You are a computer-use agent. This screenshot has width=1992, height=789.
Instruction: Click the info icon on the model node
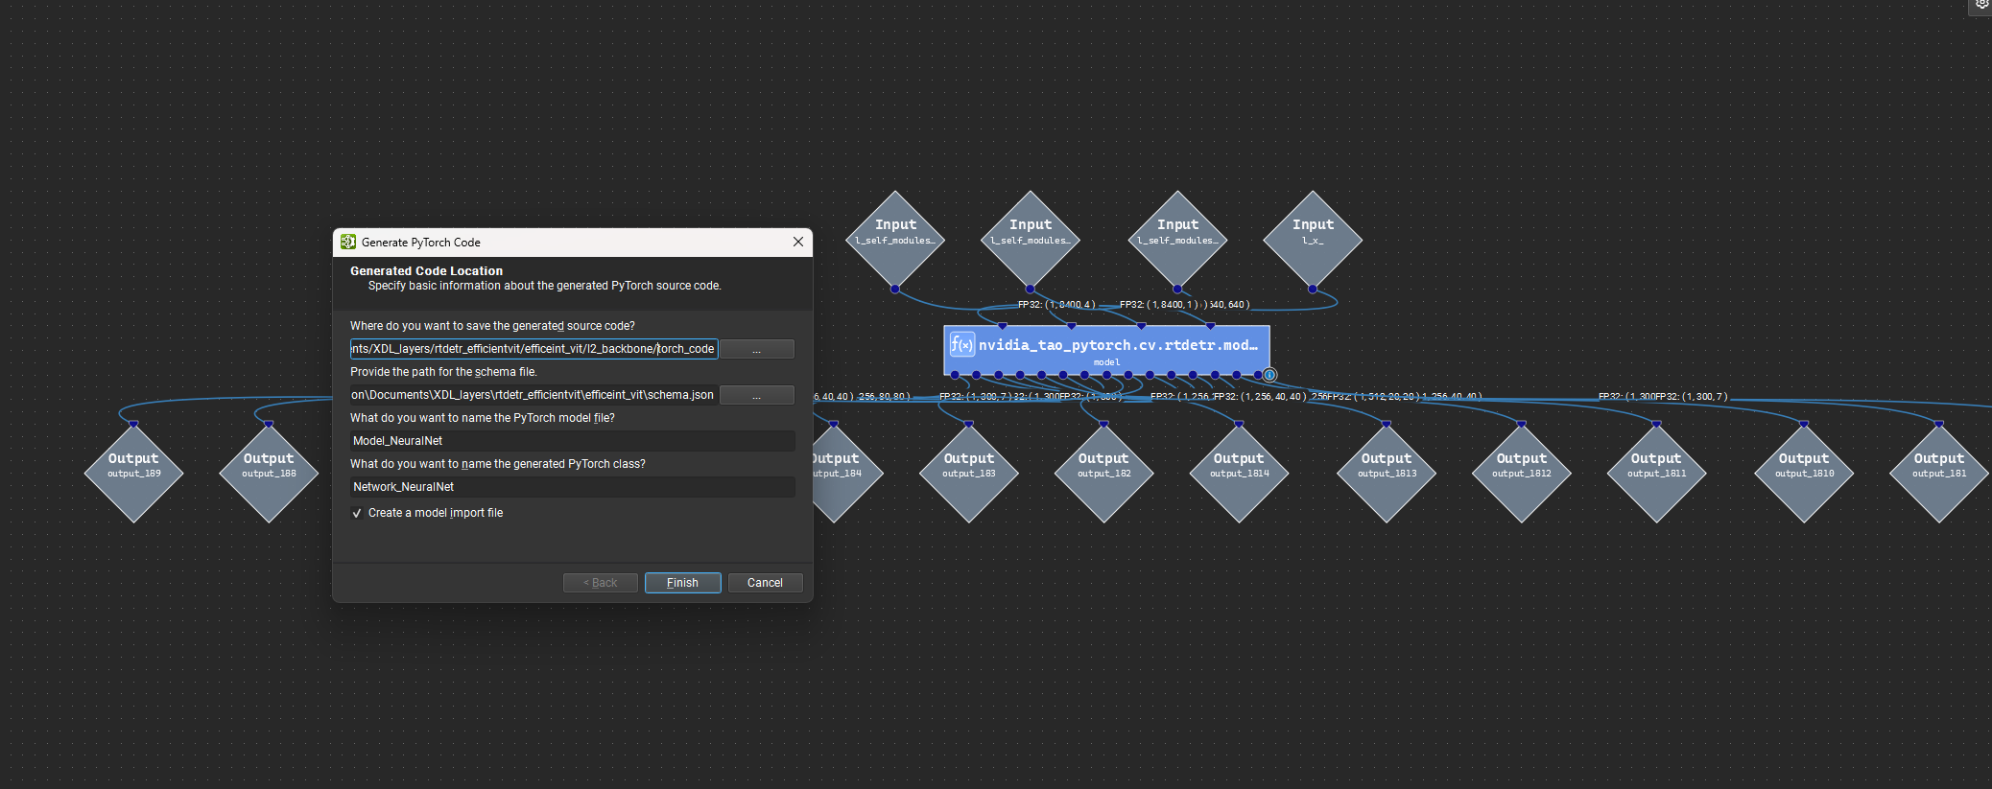pos(1269,375)
